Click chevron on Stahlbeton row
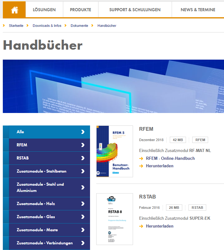The width and height of the screenshot is (224, 250). point(83,171)
